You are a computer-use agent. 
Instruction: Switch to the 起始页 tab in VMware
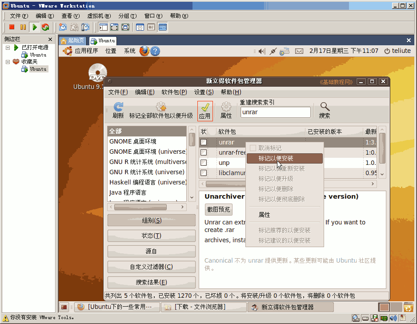[73, 40]
